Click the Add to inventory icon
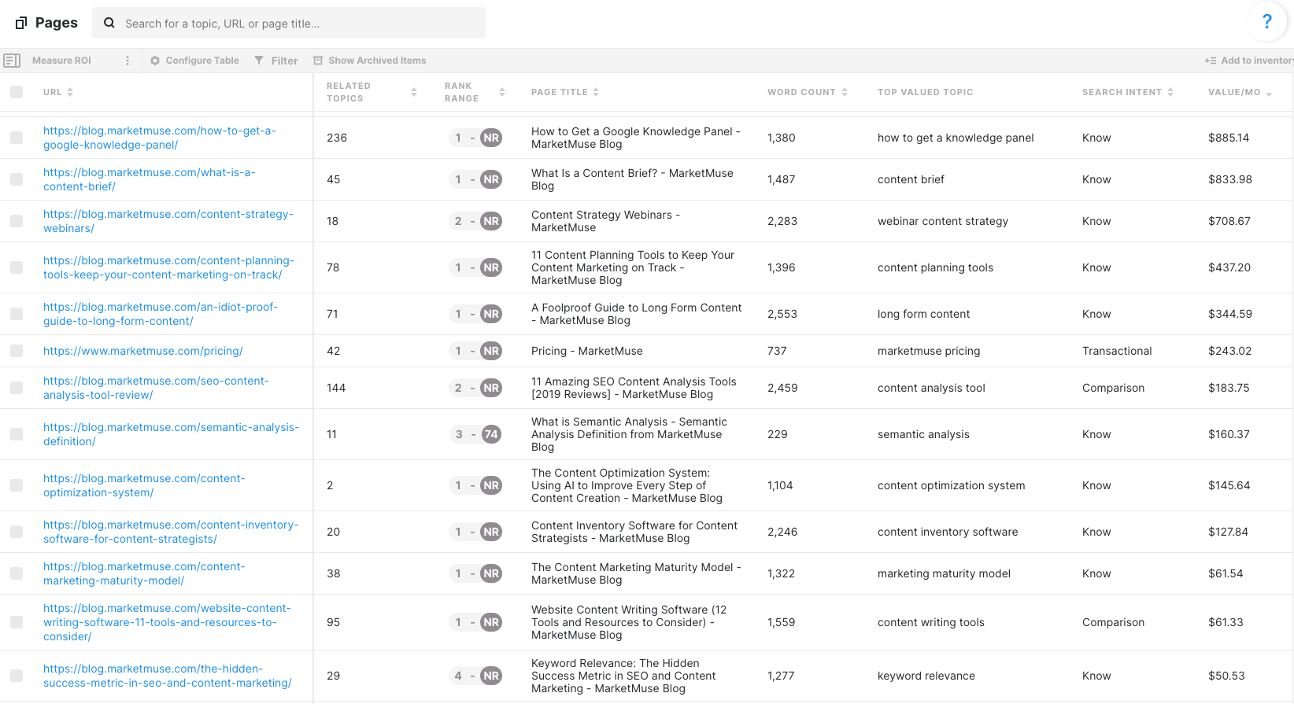This screenshot has height=704, width=1294. point(1211,61)
